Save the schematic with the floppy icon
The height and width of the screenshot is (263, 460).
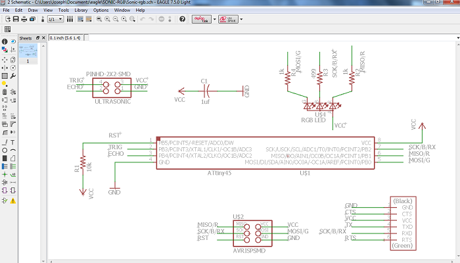16,19
